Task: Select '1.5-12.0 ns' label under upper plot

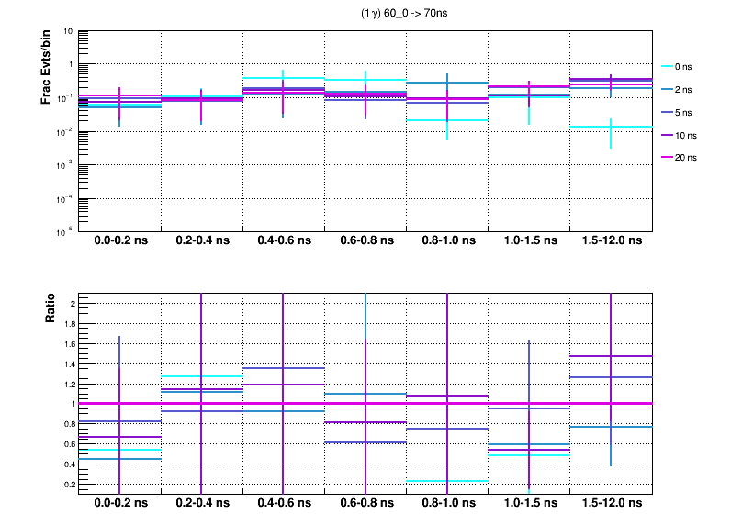Action: pyautogui.click(x=612, y=242)
